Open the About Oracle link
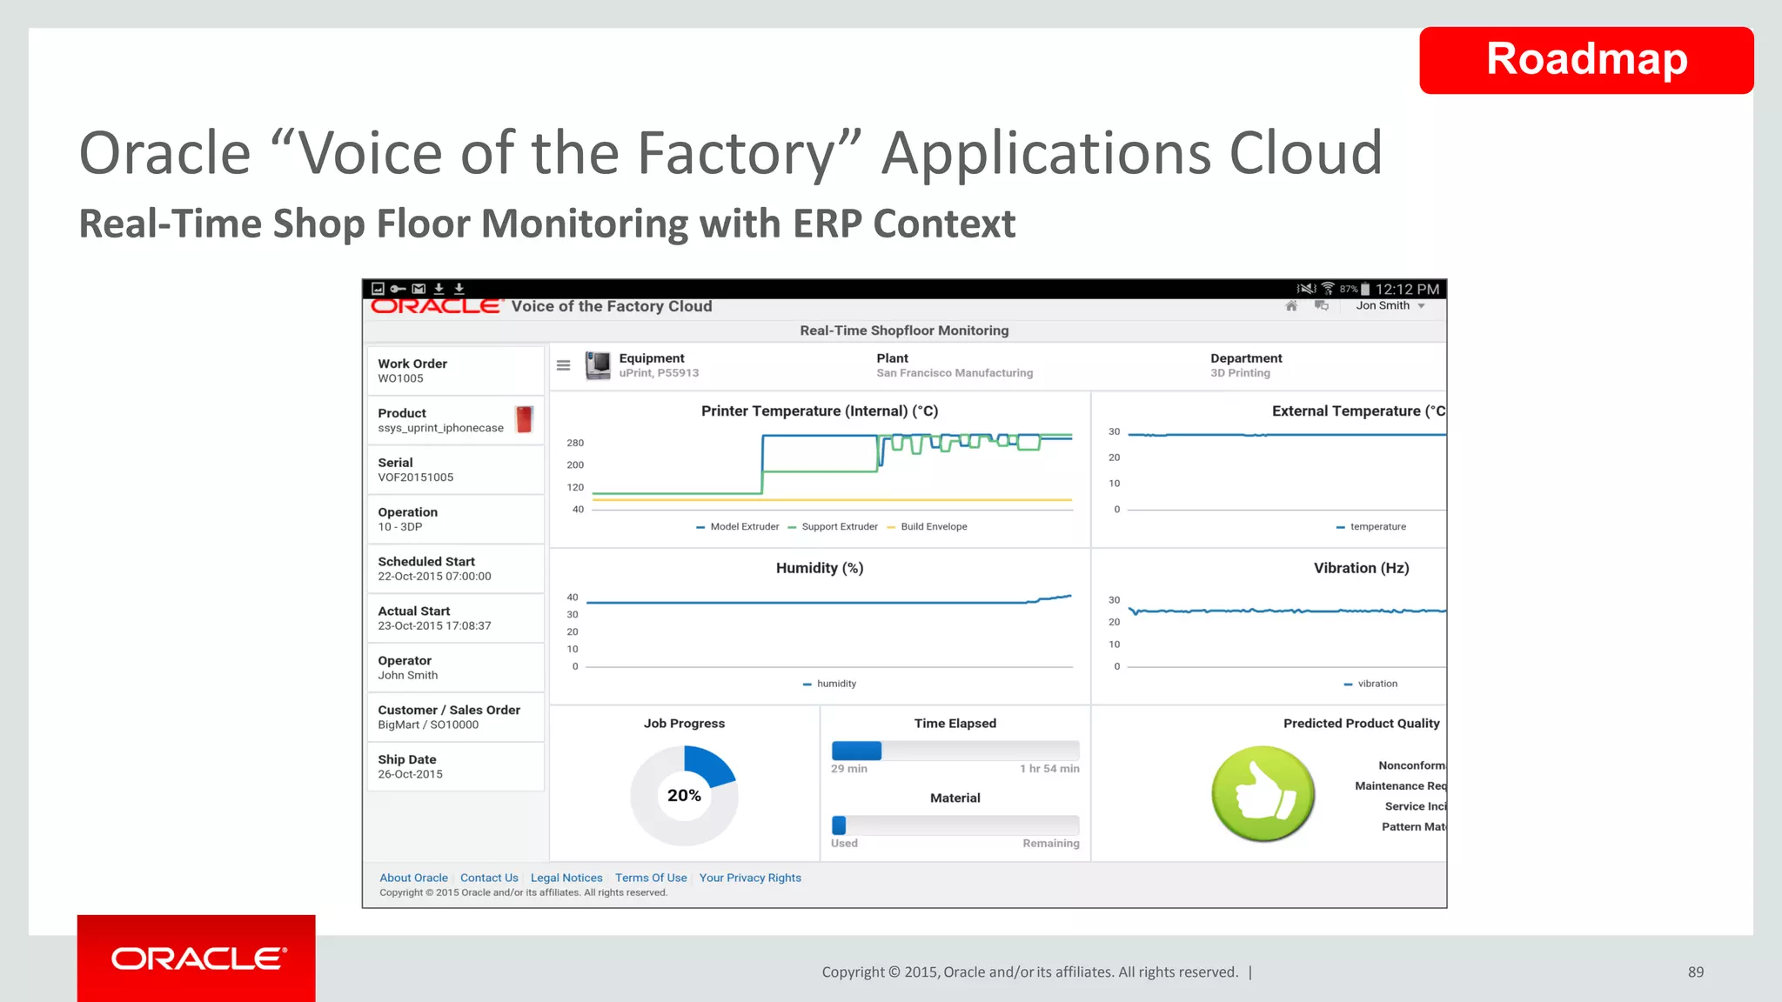Screen dimensions: 1782x1002 tap(413, 878)
